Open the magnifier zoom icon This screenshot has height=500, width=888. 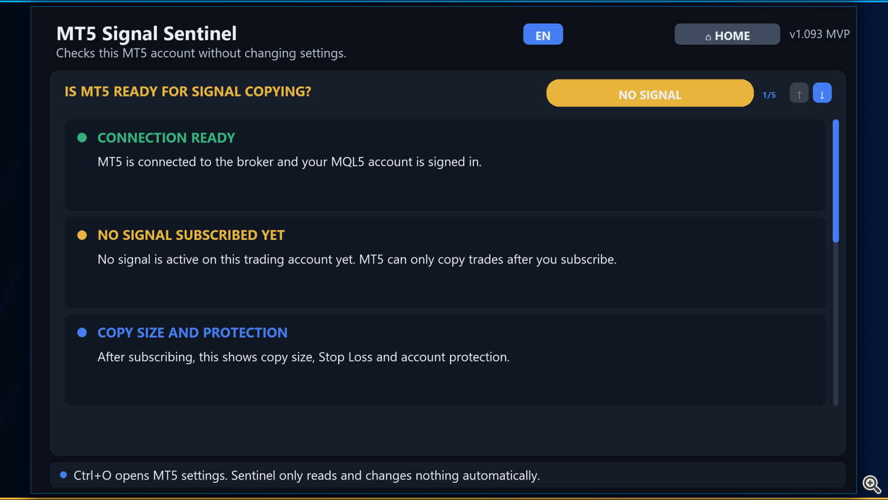point(871,484)
